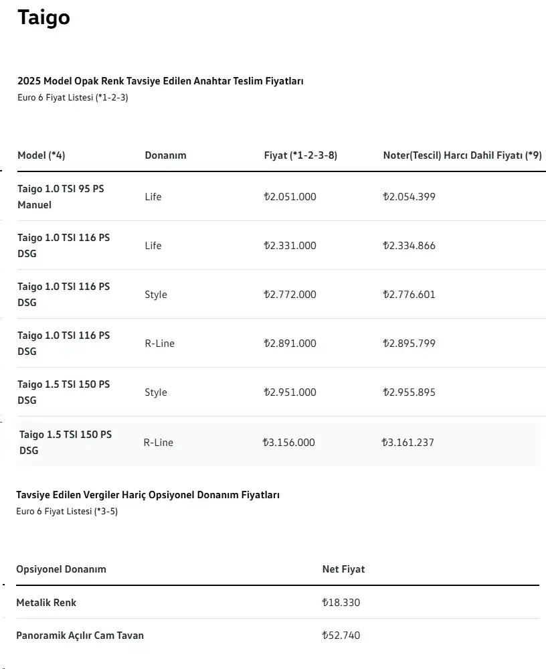Click the R-Line trim priced ₺2.891.000
The width and height of the screenshot is (546, 669).
point(159,344)
